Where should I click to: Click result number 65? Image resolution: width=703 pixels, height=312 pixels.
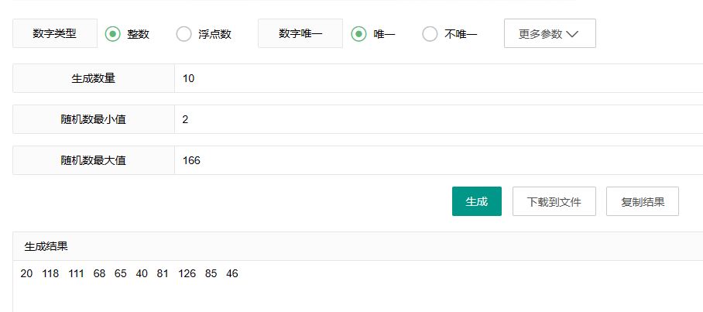click(120, 273)
